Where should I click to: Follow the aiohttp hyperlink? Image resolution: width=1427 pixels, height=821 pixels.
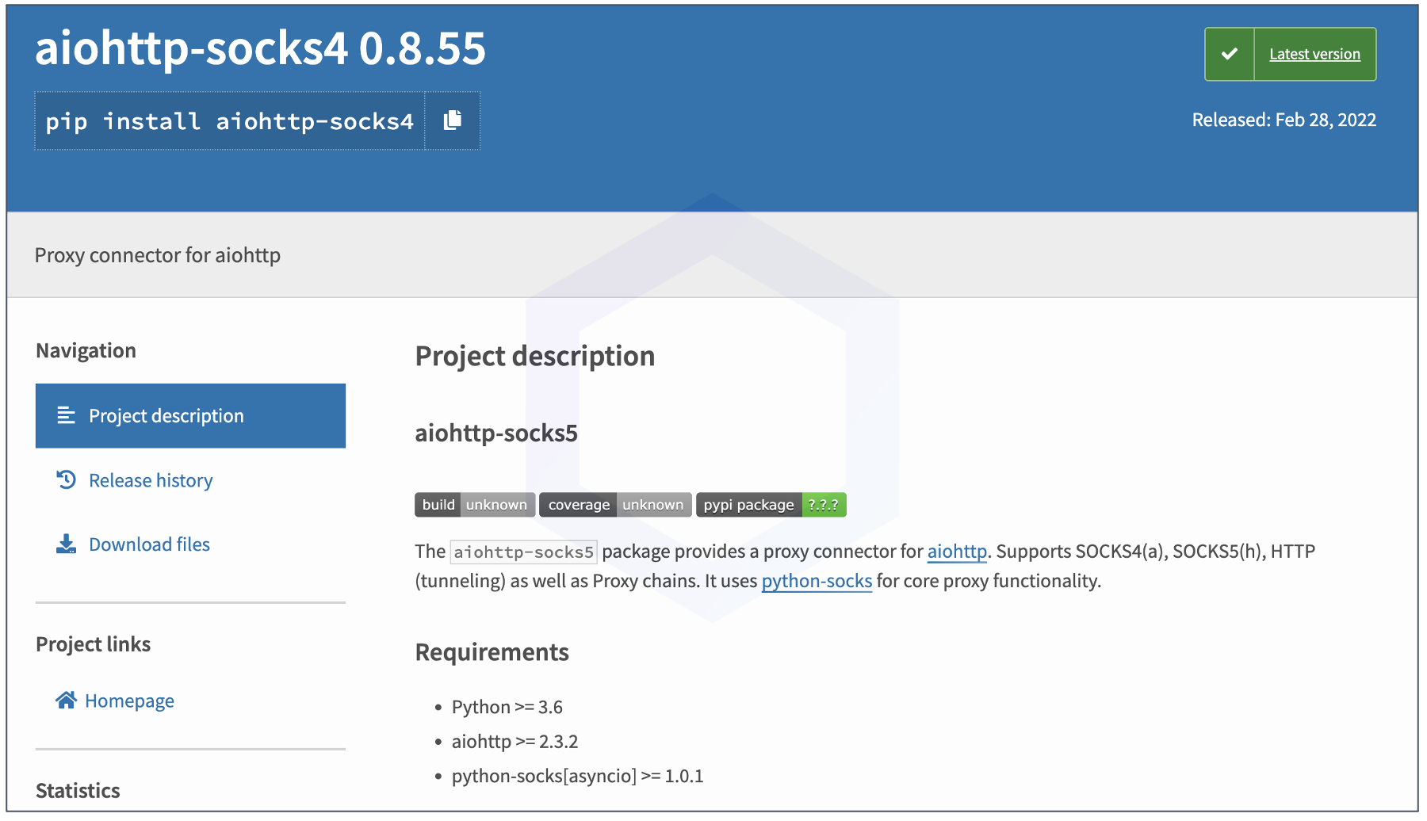[x=957, y=552]
